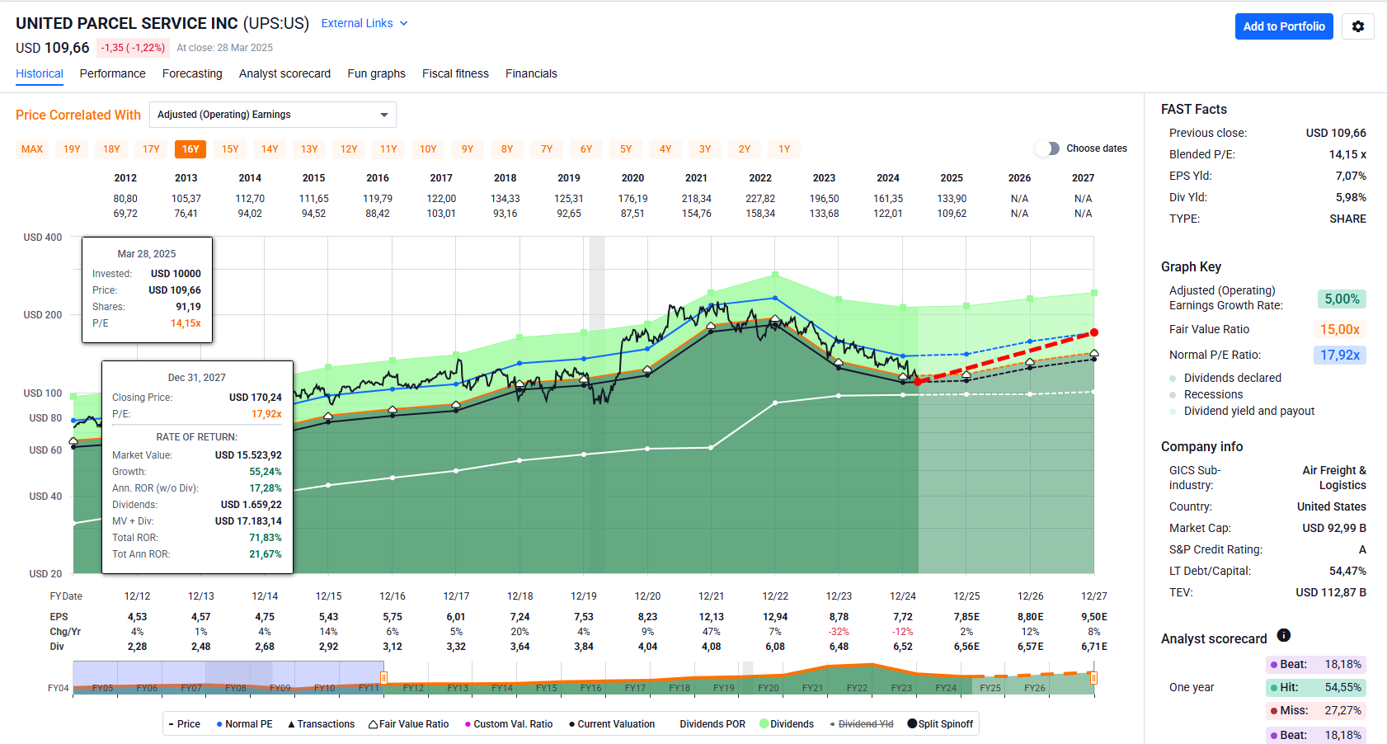Viewport: 1387px width, 744px height.
Task: Open the settings gear icon
Action: [x=1357, y=26]
